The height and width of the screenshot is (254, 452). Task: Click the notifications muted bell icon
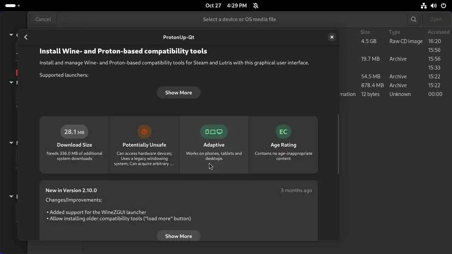(256, 6)
